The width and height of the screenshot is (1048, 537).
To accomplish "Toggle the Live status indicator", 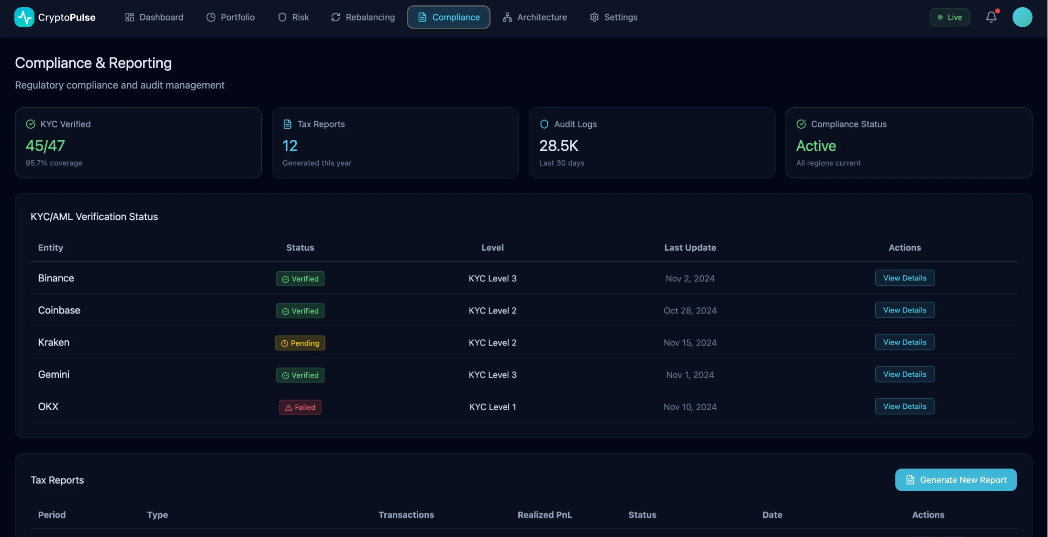I will (950, 17).
